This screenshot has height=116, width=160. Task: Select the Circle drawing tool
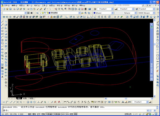[2, 40]
